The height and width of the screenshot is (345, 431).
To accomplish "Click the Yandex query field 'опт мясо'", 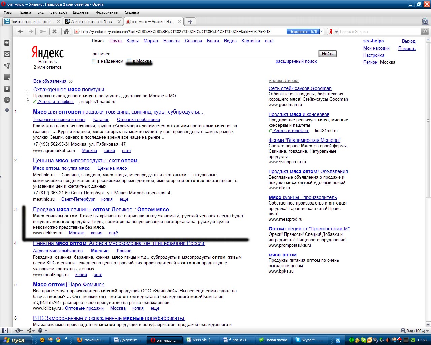I will [x=205, y=54].
